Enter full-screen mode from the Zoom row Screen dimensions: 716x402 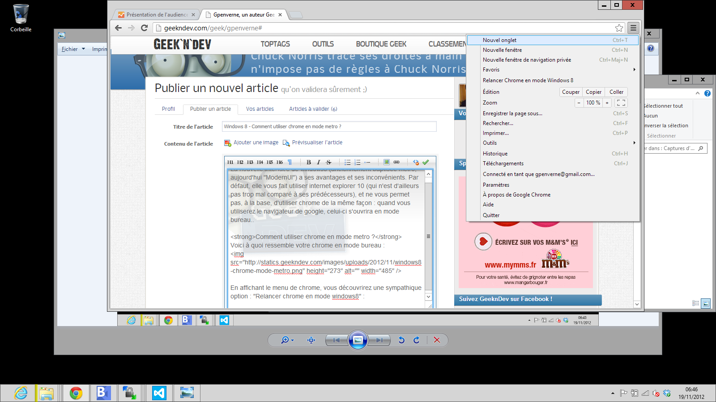click(x=621, y=103)
